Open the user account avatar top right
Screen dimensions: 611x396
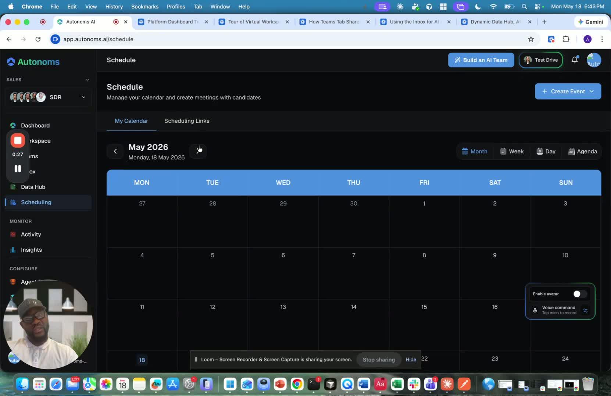pos(594,60)
